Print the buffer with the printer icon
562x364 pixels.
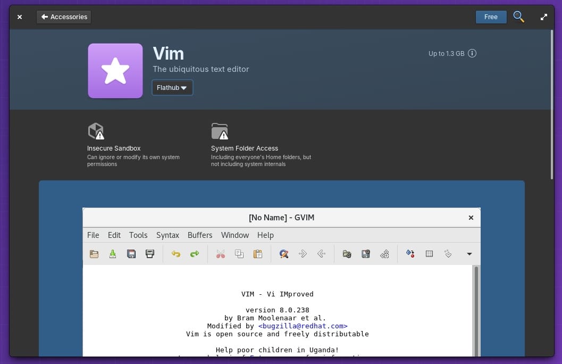pyautogui.click(x=150, y=254)
